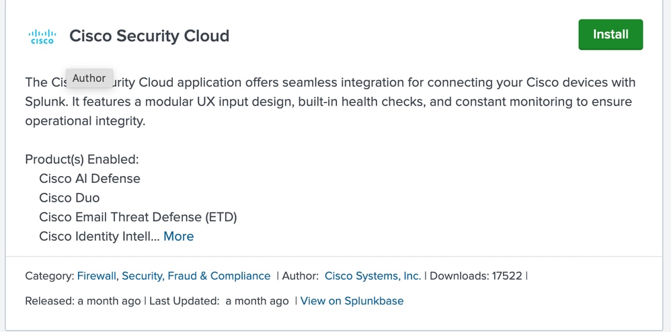Viewport: 671px width, 332px height.
Task: Click the Product(s) Enabled: heading
Action: 82,159
